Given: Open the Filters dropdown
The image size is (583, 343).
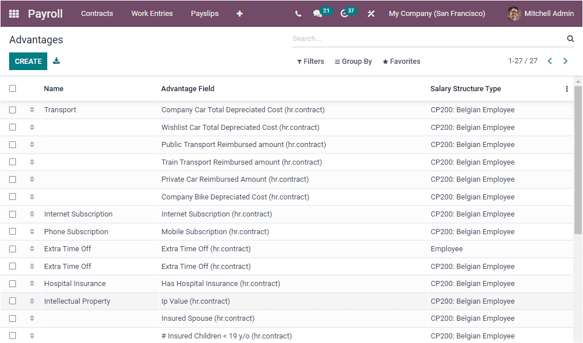Looking at the screenshot, I should [310, 61].
